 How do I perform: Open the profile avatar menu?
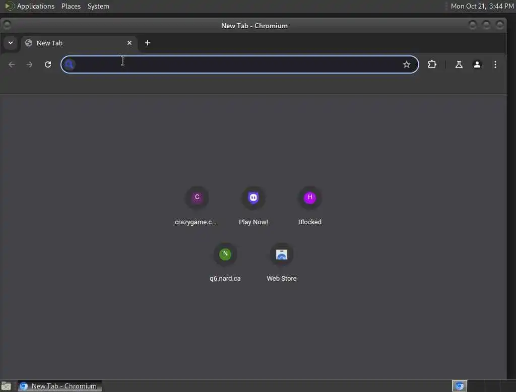pyautogui.click(x=477, y=64)
